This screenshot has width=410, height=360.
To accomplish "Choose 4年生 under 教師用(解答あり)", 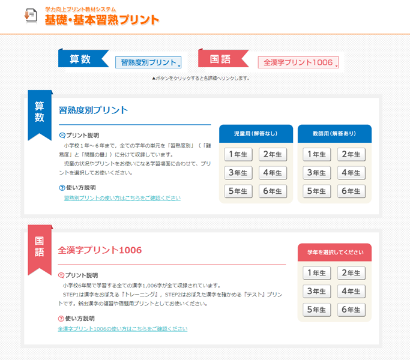I will coord(351,173).
